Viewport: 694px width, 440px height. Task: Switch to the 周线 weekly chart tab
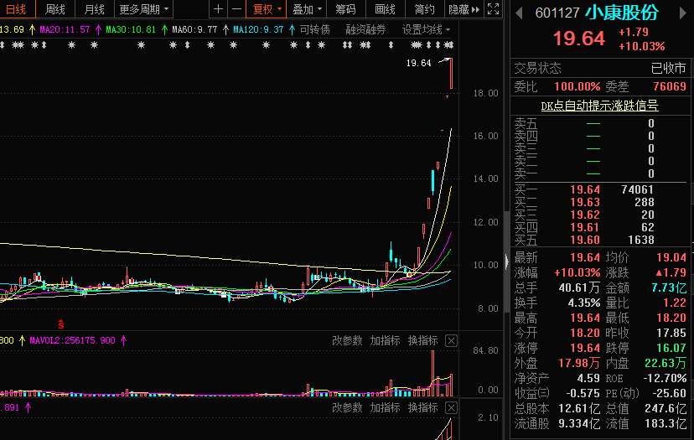coord(55,9)
